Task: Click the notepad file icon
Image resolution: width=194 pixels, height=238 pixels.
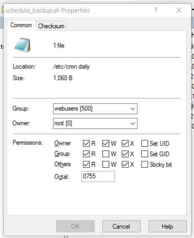Action: point(22,45)
